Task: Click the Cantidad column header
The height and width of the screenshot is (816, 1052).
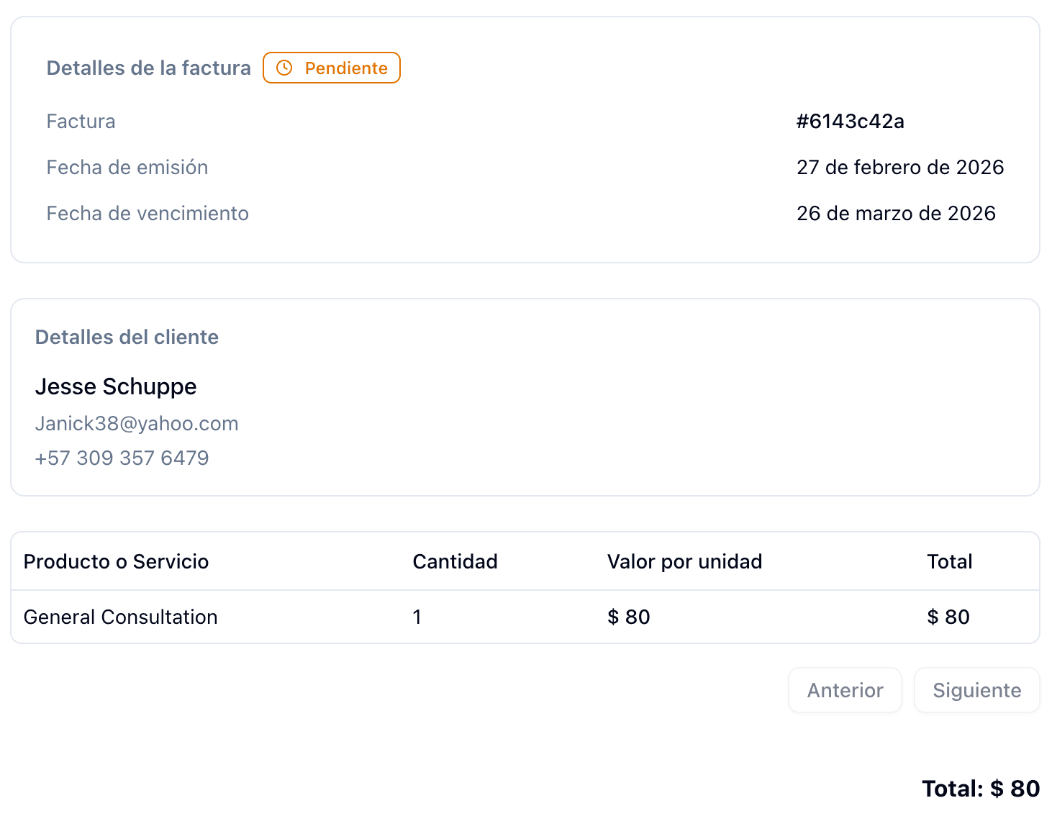Action: tap(455, 562)
